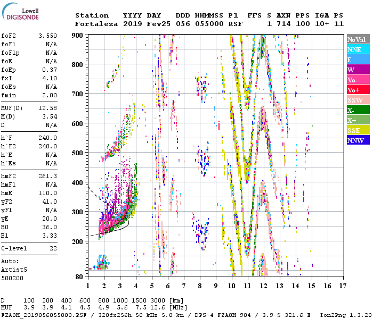The image size is (373, 319).
Task: Click the RSF program label in header
Action: click(236, 24)
